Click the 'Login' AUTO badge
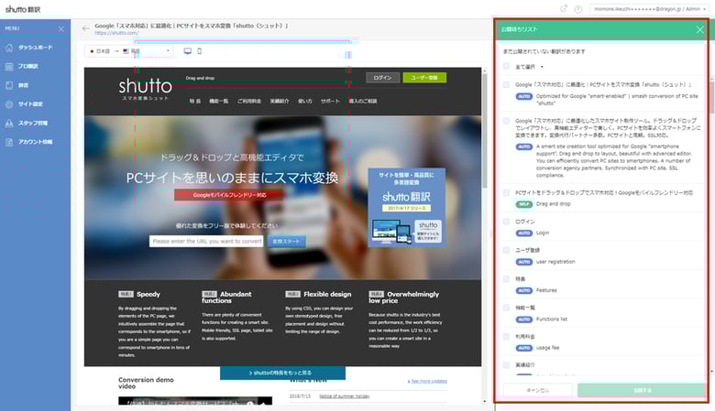This screenshot has height=411, width=715. [x=524, y=233]
